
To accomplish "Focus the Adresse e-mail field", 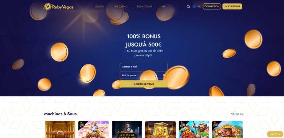I will [144, 67].
